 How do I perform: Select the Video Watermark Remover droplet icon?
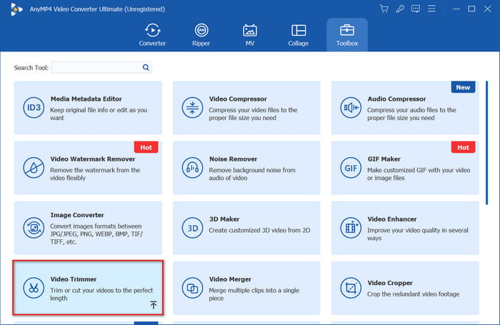pyautogui.click(x=34, y=168)
